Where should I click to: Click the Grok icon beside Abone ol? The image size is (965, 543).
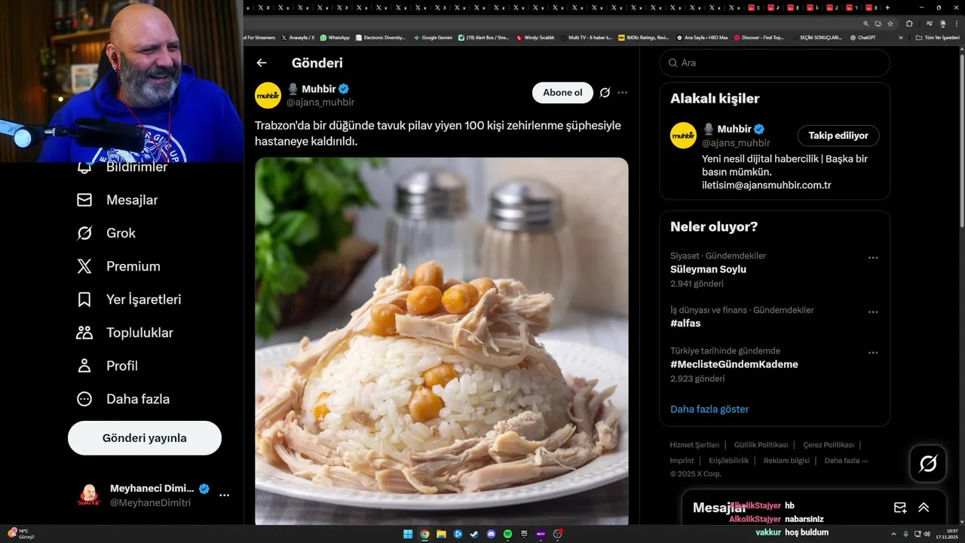pos(605,93)
